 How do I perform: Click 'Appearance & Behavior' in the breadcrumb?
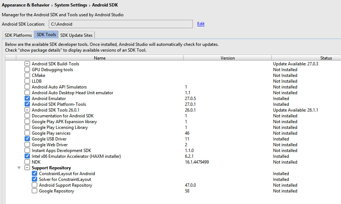pyautogui.click(x=26, y=5)
